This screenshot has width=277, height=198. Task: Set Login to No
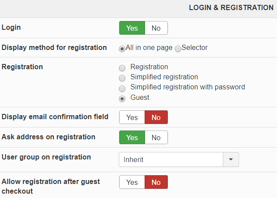(156, 28)
